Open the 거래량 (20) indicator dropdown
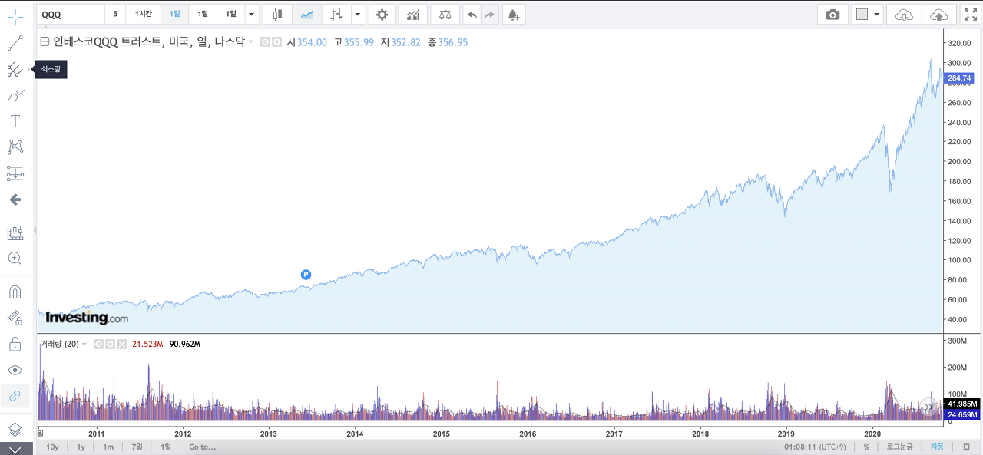This screenshot has height=455, width=983. (84, 345)
